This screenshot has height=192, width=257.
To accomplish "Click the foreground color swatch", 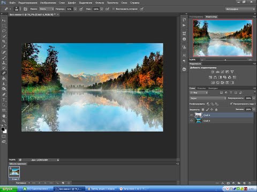I will [x=3, y=130].
